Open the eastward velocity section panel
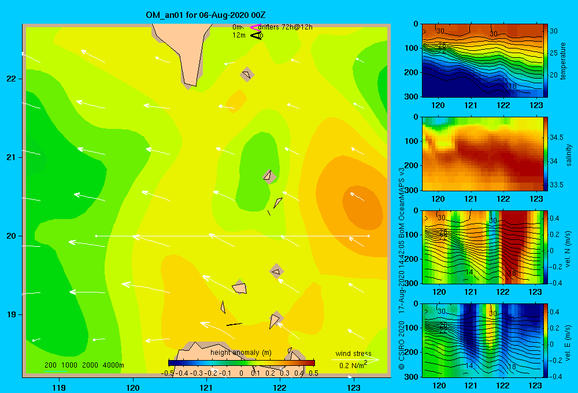Viewport: 578px width, 393px height. 482,340
